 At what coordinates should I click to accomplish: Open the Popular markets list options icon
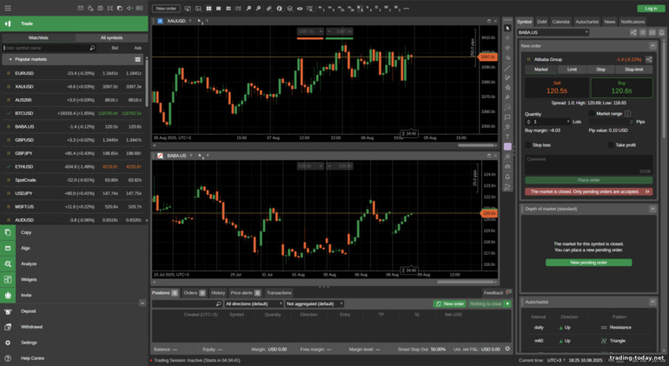coord(138,59)
